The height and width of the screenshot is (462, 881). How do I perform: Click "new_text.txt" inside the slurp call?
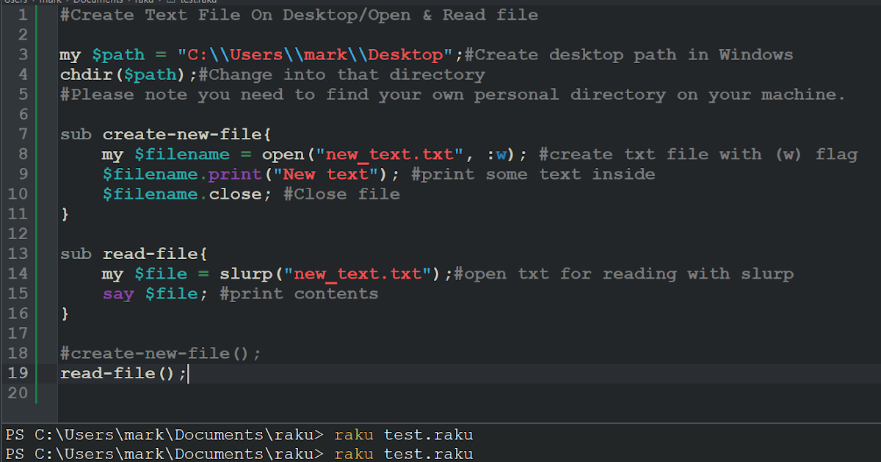[358, 274]
